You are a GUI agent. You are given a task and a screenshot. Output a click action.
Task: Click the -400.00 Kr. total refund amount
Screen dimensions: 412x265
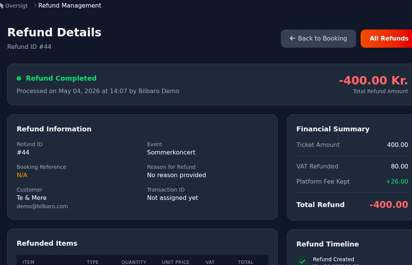point(373,80)
